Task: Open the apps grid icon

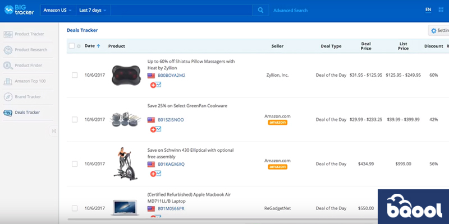Action: point(441,10)
